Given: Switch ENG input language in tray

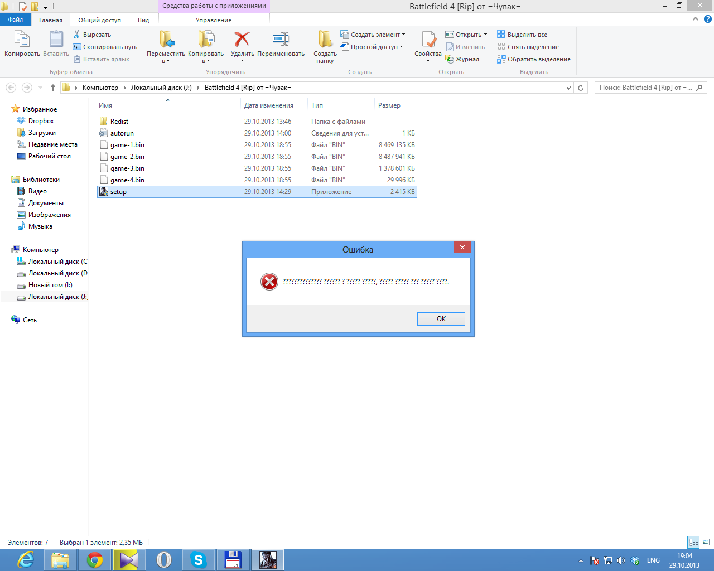Looking at the screenshot, I should 653,560.
